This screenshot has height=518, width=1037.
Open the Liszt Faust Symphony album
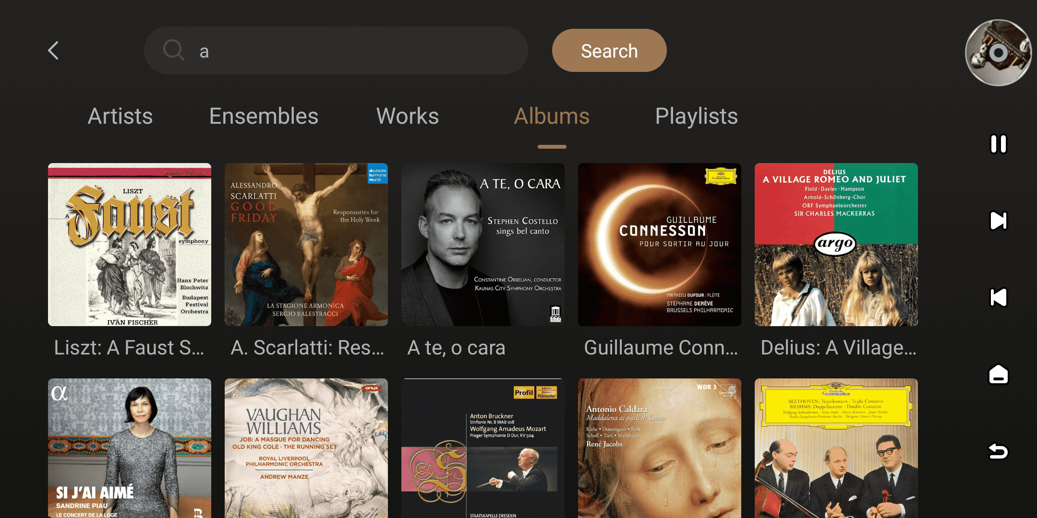[x=130, y=245]
